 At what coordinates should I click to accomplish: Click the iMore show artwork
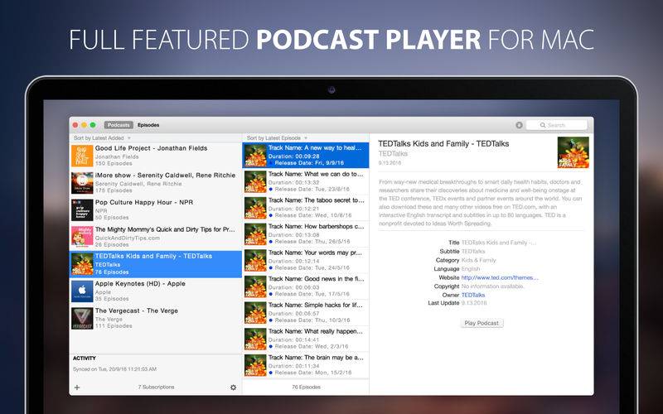click(82, 183)
